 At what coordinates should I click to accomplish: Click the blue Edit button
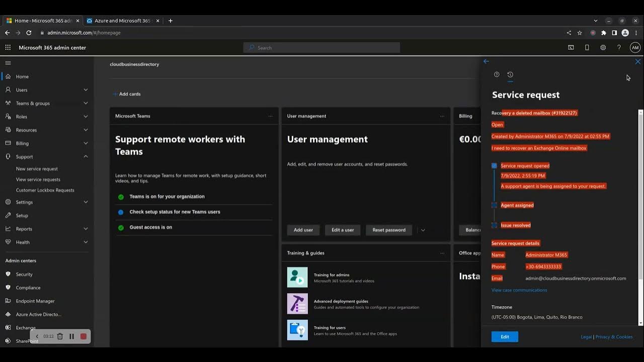click(505, 337)
